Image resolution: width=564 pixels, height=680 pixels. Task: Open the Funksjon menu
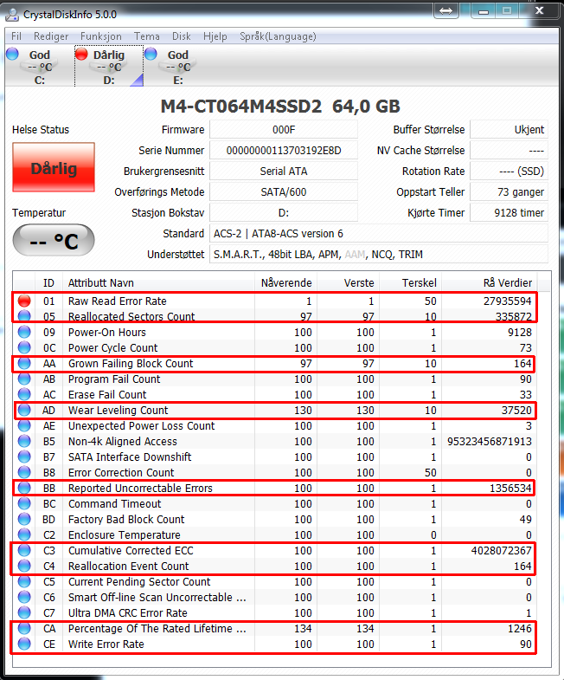click(101, 36)
